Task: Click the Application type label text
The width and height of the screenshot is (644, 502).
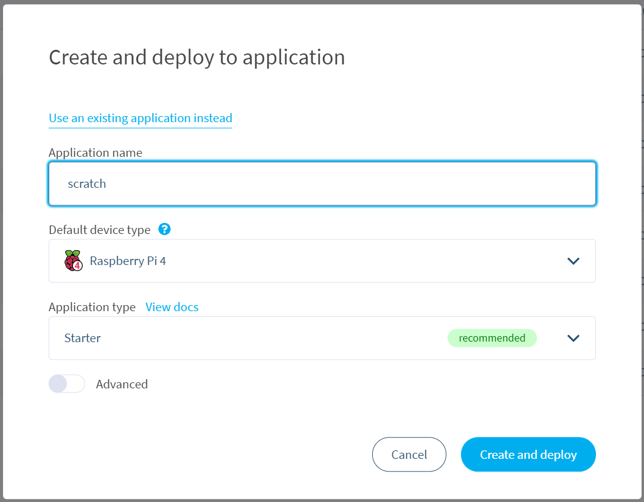Action: click(x=92, y=307)
